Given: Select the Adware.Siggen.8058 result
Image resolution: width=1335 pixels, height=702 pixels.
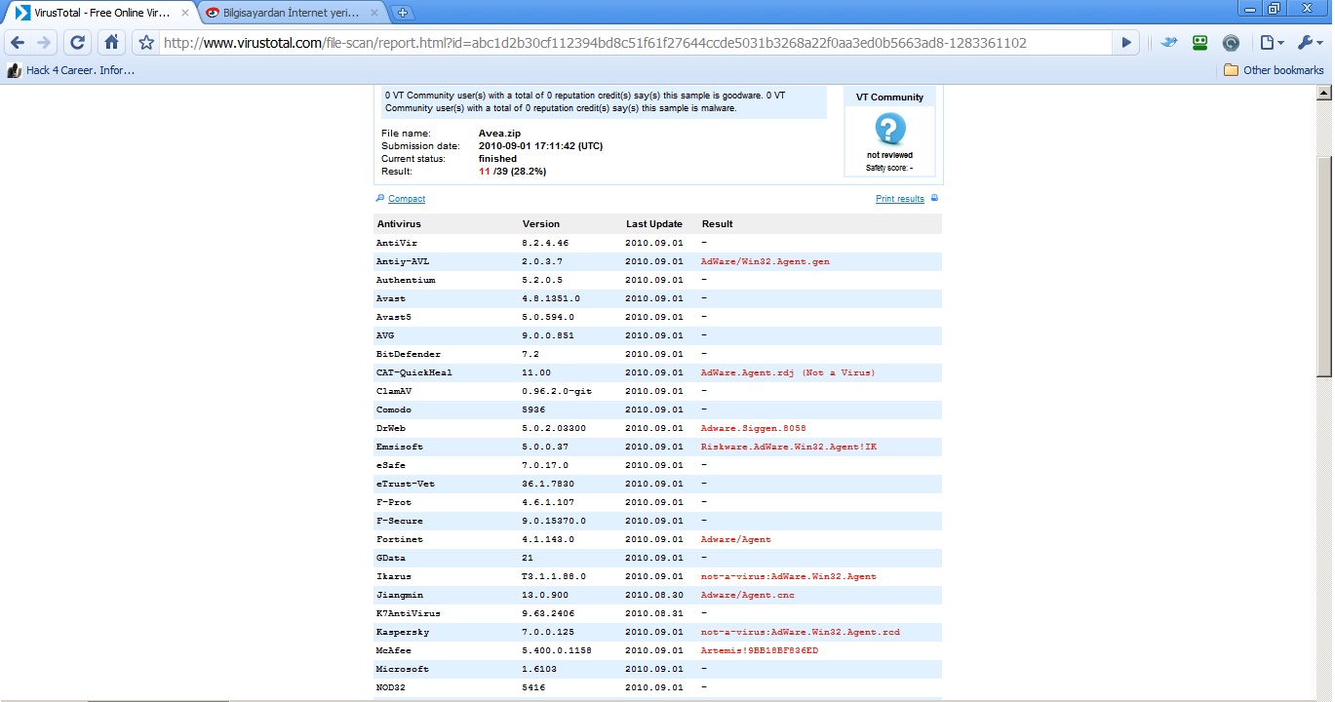Looking at the screenshot, I should pyautogui.click(x=754, y=428).
